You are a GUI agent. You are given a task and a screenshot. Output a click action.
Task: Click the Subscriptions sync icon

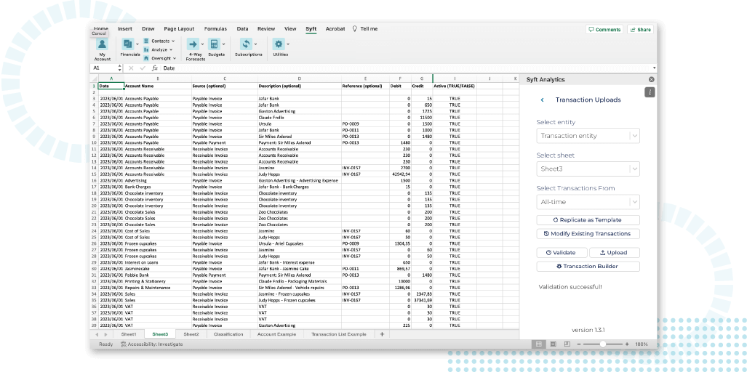246,44
